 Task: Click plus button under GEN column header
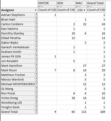pos(58,7)
